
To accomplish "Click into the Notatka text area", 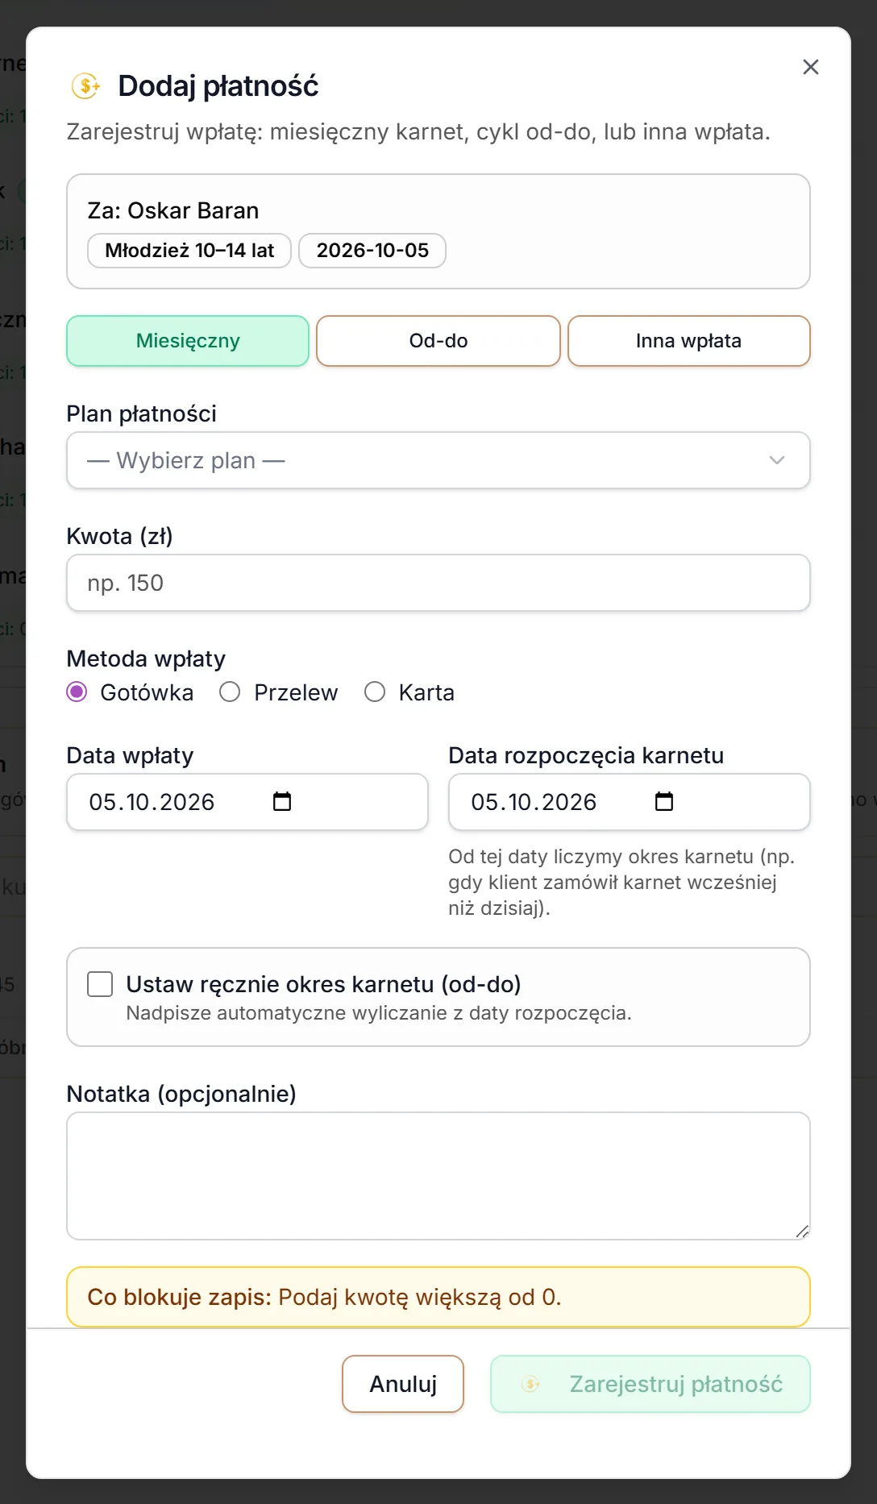I will click(x=438, y=1176).
